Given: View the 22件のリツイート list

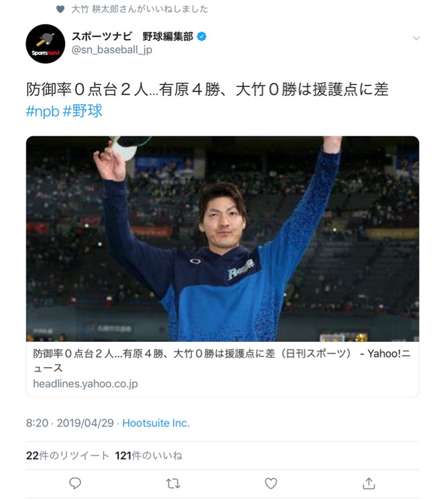Looking at the screenshot, I should (68, 455).
